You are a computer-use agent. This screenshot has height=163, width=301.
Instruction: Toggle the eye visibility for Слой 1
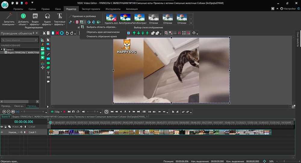pos(2,132)
